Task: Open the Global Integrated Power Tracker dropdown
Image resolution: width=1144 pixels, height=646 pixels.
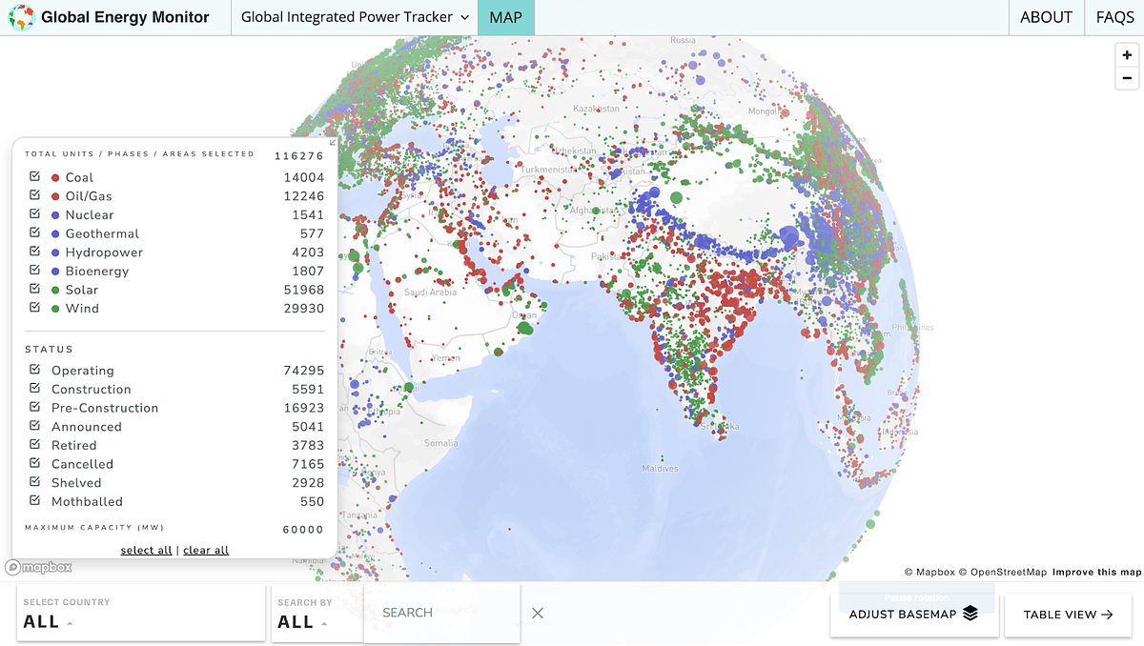Action: (353, 17)
